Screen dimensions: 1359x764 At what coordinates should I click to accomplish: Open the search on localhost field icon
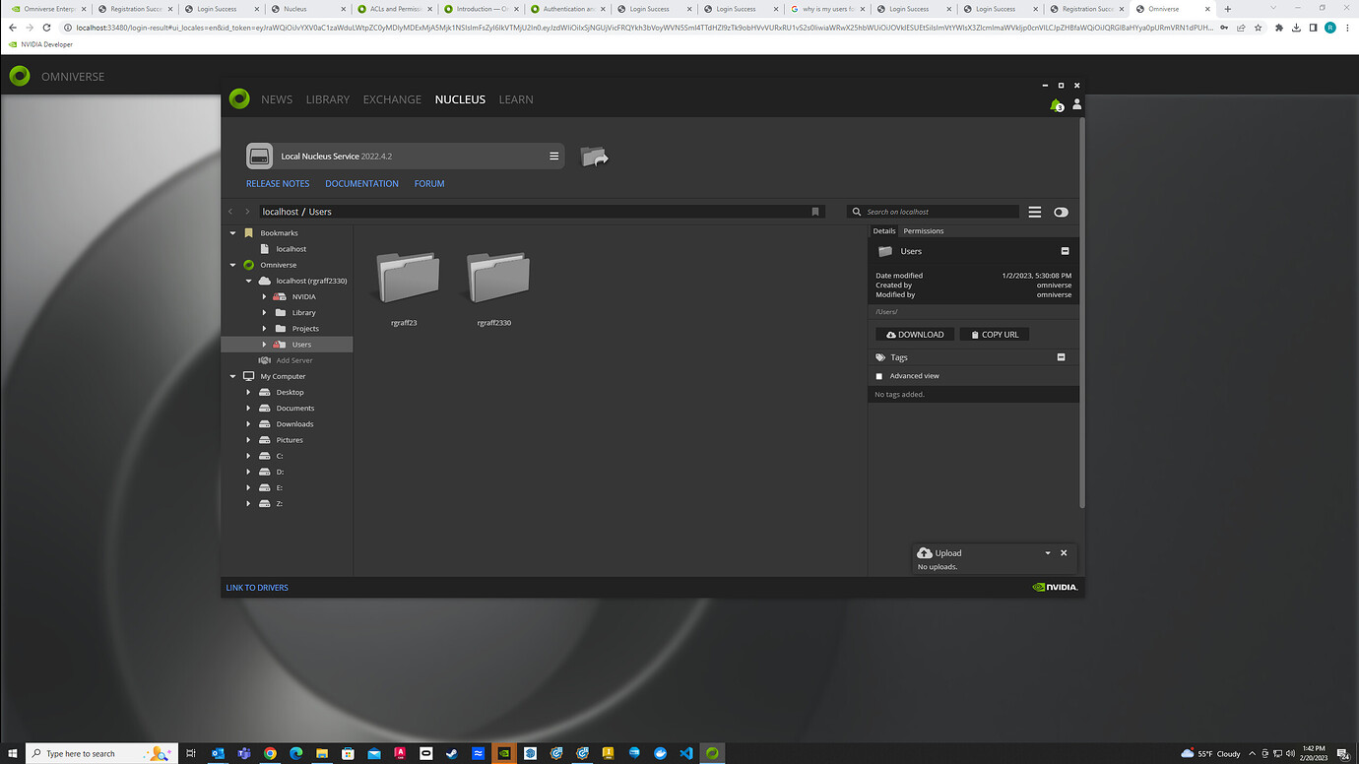[x=855, y=212]
